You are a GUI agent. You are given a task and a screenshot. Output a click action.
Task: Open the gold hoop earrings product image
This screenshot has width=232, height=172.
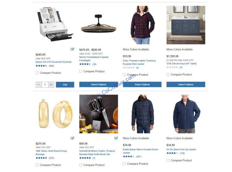pyautogui.click(x=55, y=114)
